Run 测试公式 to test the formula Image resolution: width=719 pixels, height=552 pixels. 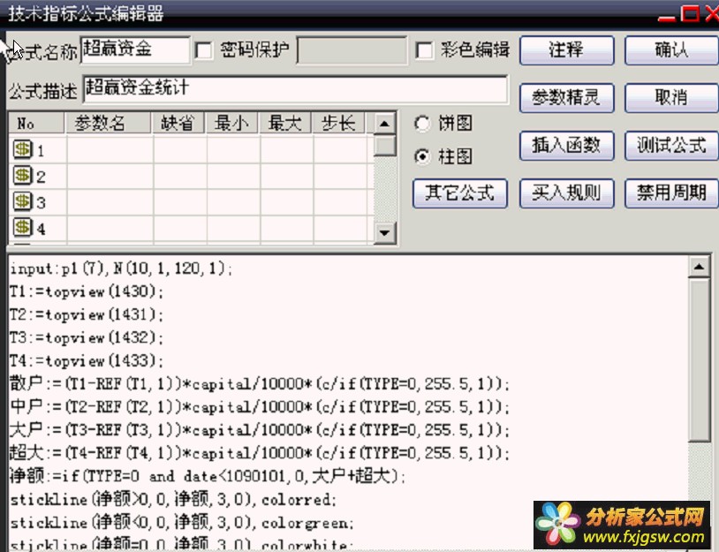tap(671, 146)
